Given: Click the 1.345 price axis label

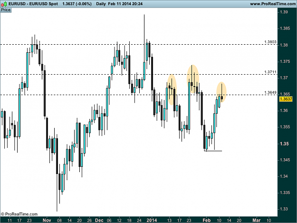Looking at the screenshot, I should pos(285,160).
